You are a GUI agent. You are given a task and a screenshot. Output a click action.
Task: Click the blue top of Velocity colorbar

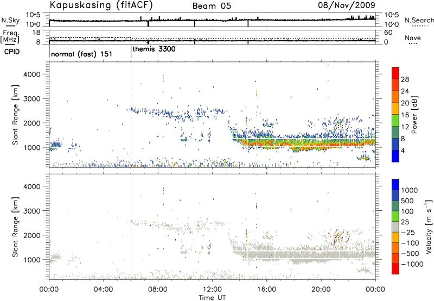[395, 185]
